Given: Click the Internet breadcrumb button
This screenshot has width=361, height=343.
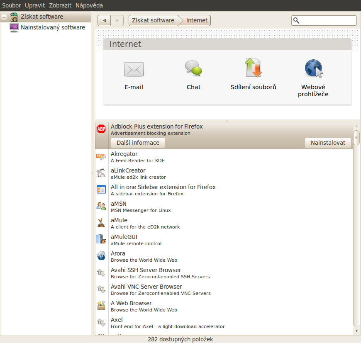Looking at the screenshot, I should click(197, 20).
